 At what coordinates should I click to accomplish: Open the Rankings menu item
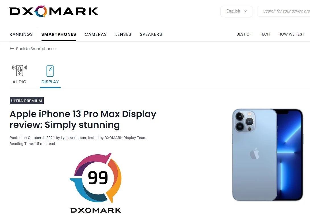[21, 34]
